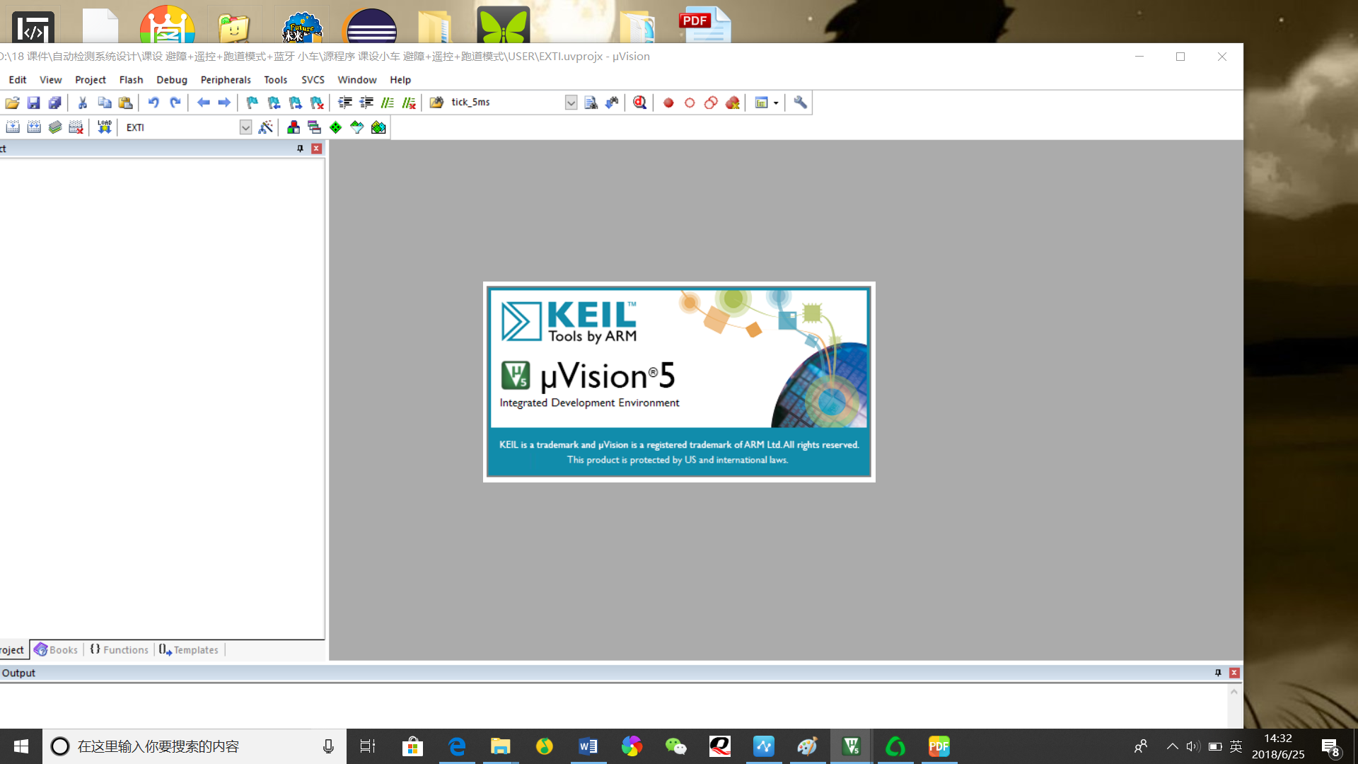Open the SVCS menu
The width and height of the screenshot is (1358, 764).
313,80
